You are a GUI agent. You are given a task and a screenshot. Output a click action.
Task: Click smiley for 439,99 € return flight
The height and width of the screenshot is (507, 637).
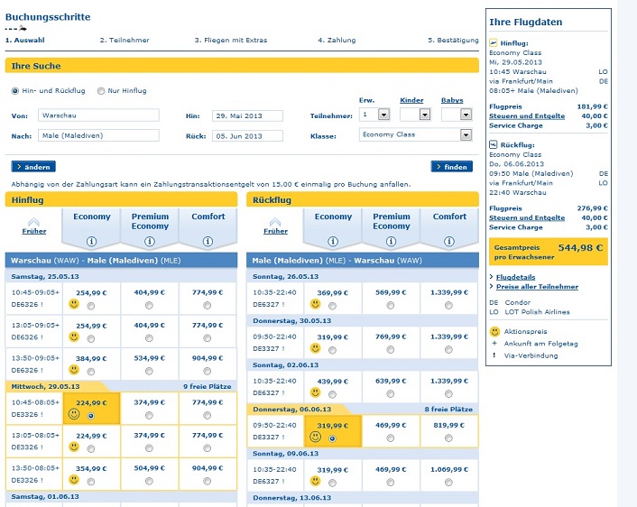point(315,392)
